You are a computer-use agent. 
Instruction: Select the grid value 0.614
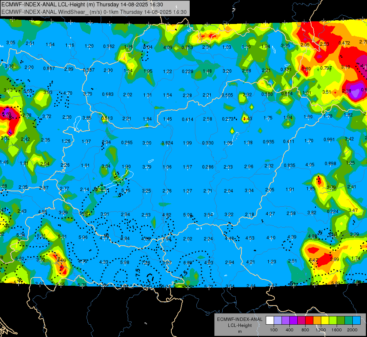(x=287, y=93)
